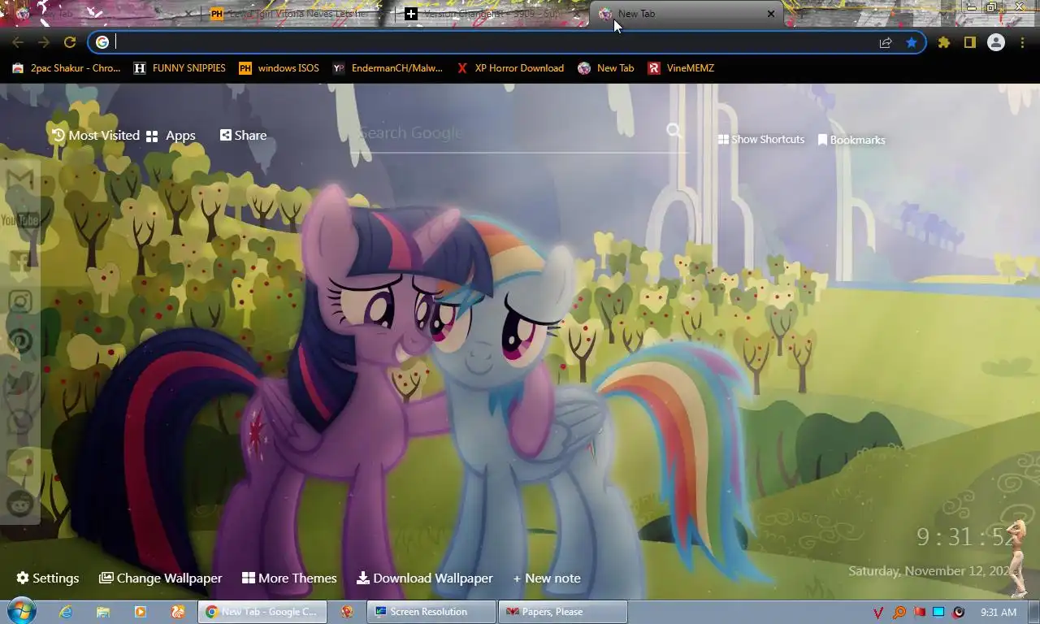
Task: Open the Windows Start orb
Action: pyautogui.click(x=20, y=611)
